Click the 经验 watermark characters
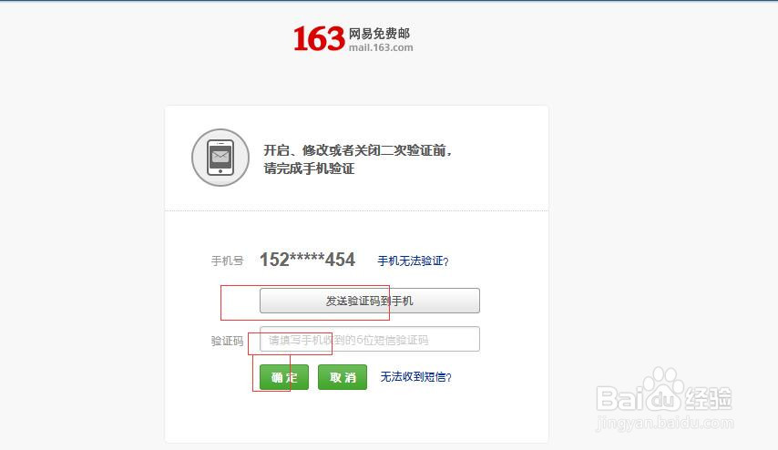The image size is (778, 450). coord(708,398)
